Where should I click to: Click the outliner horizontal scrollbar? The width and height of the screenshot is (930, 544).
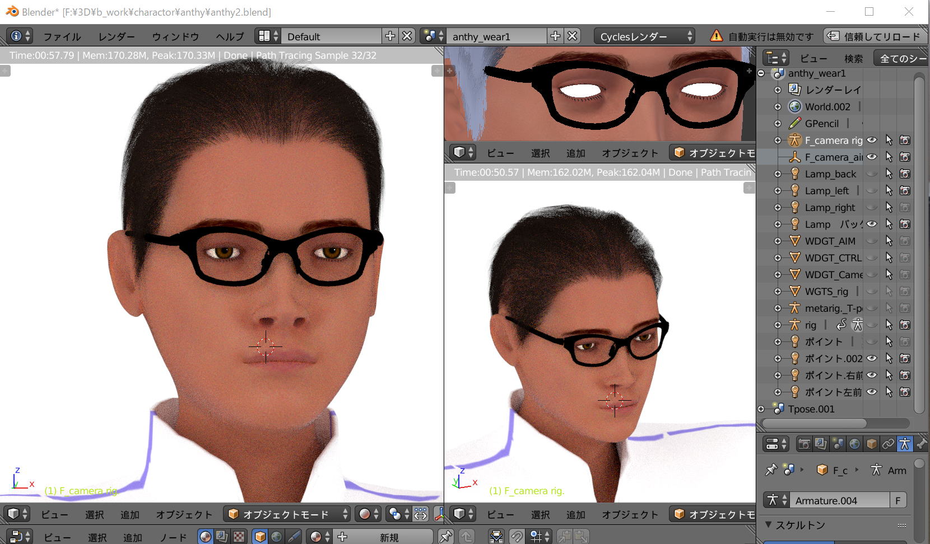click(814, 423)
